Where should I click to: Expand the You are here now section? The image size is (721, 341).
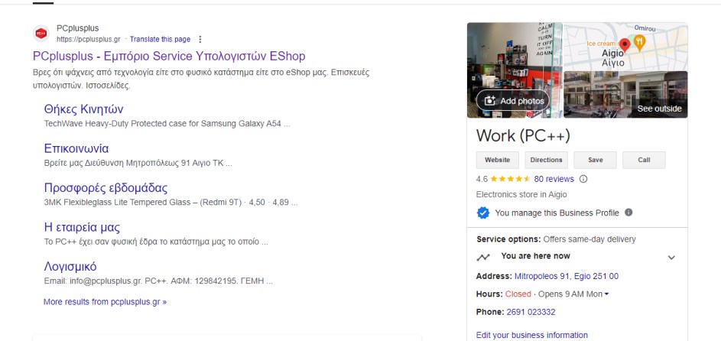[671, 258]
